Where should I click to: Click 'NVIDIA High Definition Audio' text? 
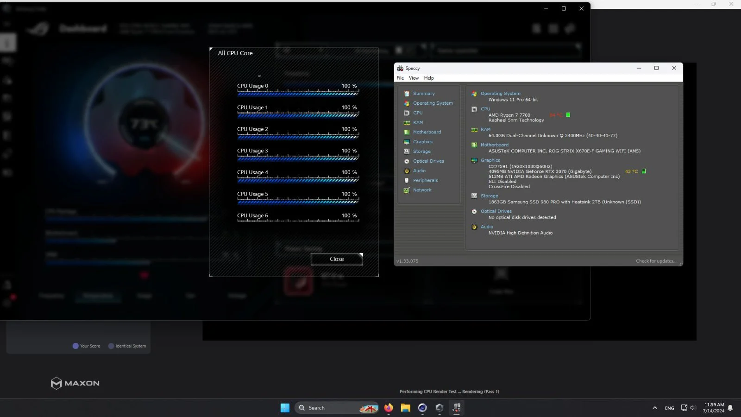[x=521, y=233]
